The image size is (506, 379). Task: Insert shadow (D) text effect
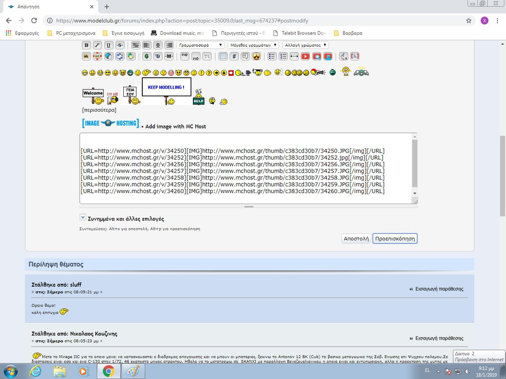coord(158,56)
